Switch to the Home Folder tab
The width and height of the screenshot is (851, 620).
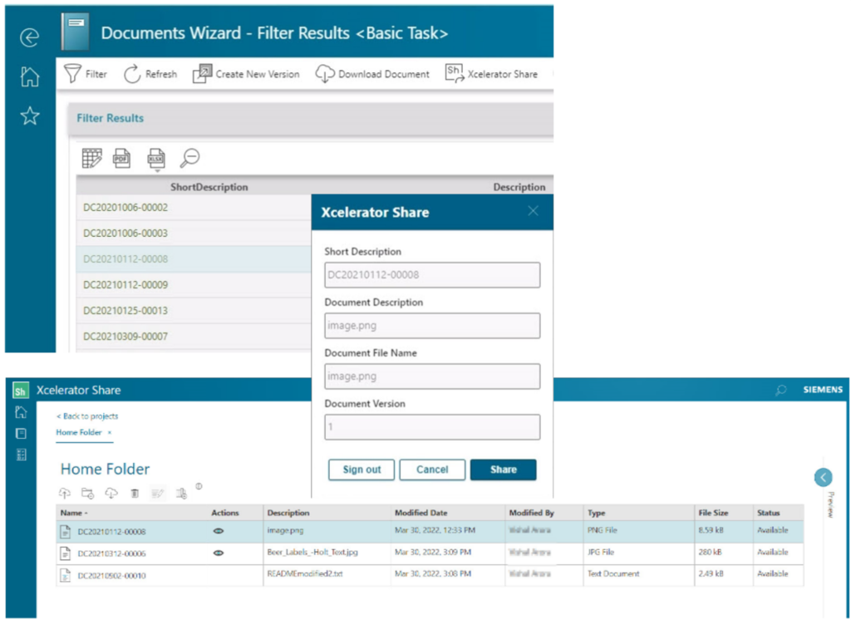click(79, 432)
